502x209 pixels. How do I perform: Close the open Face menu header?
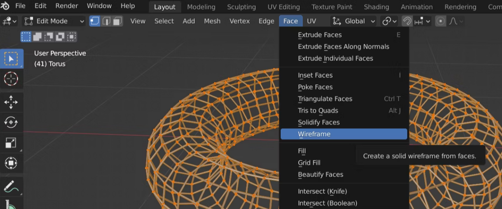(x=291, y=21)
